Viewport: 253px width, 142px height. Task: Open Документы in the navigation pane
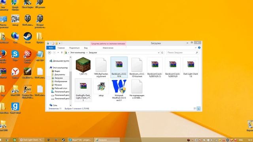(58, 75)
